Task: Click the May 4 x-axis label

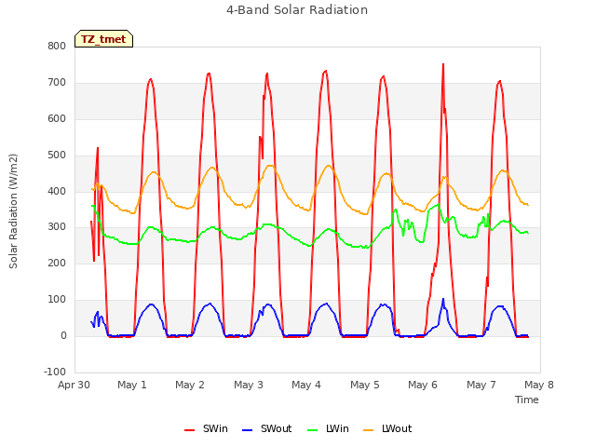Action: 306,385
